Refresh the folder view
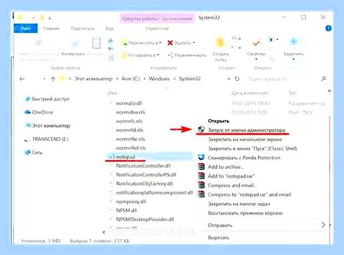Viewport: 344px width, 255px height. pos(237,79)
